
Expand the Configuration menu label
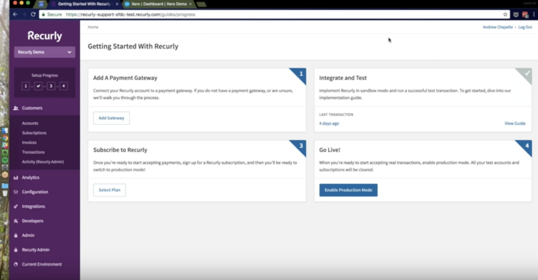35,192
